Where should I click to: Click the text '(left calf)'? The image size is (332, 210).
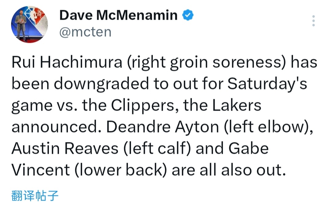[x=157, y=148]
